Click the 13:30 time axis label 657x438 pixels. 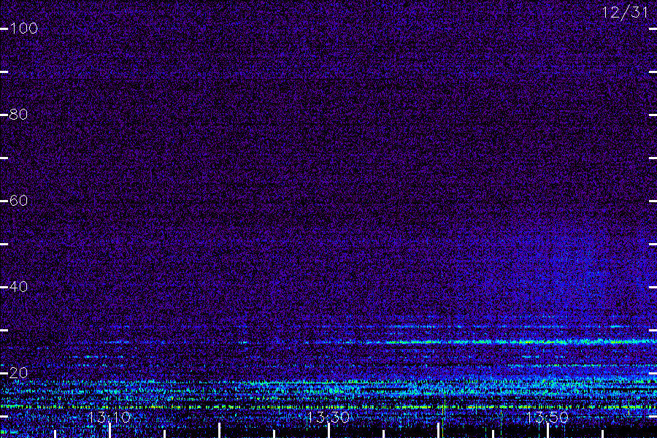(x=328, y=418)
